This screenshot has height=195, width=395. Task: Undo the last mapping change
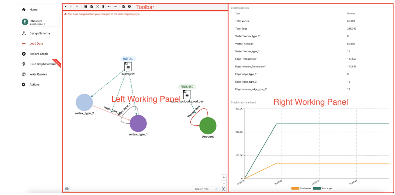pos(109,6)
